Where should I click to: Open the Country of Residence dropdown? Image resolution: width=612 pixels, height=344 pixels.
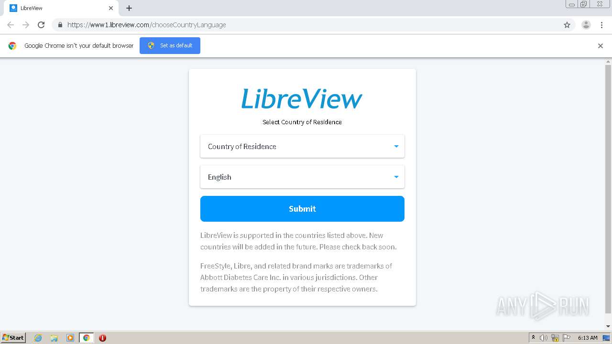(x=302, y=146)
